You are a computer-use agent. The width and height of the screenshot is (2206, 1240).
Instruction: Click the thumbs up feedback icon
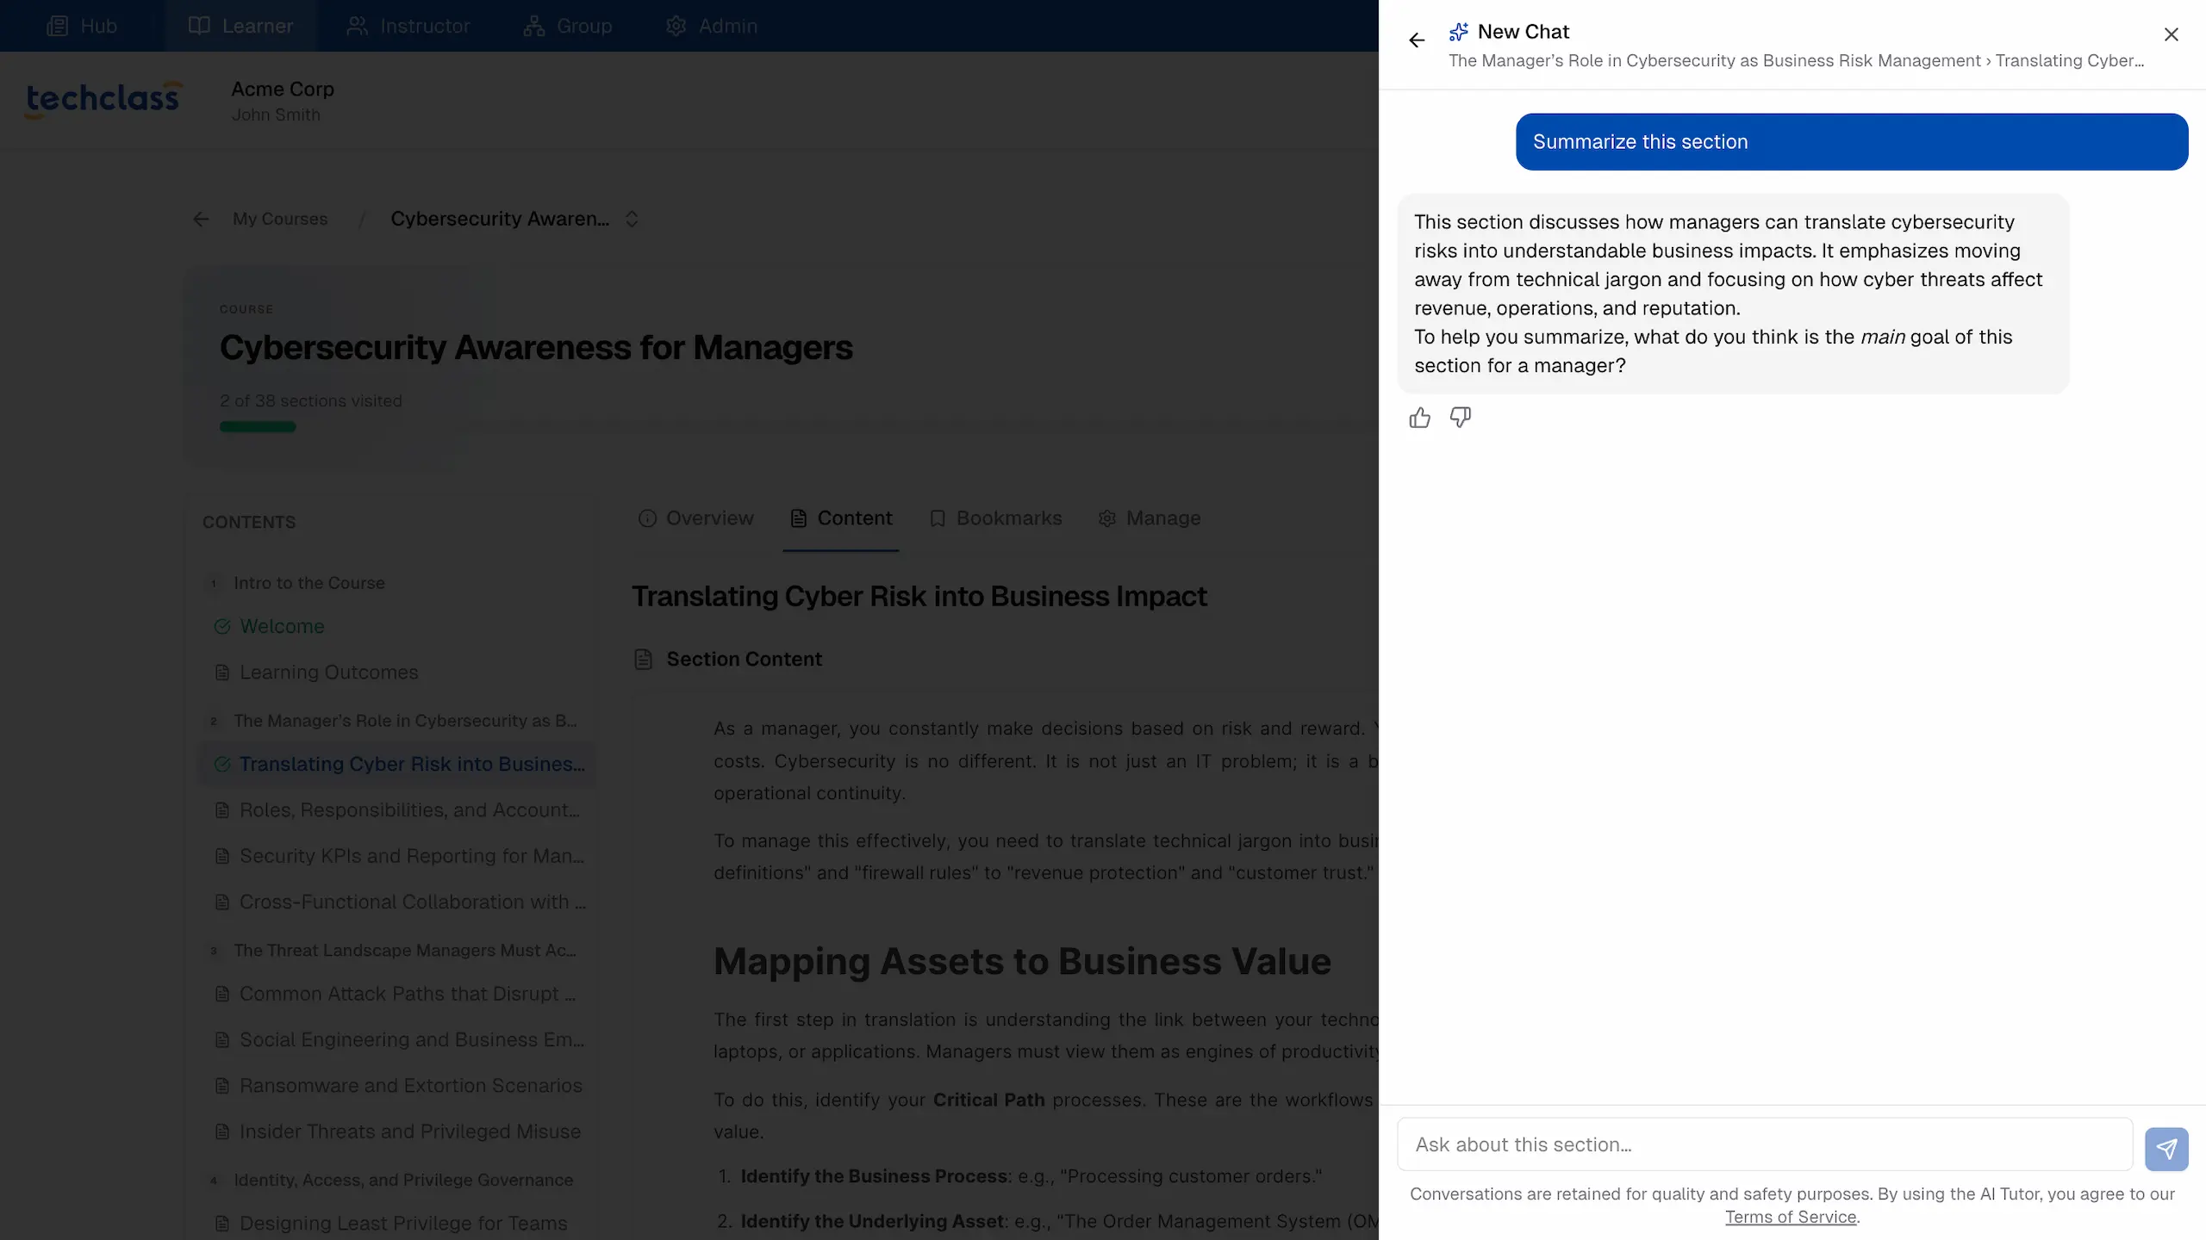pyautogui.click(x=1419, y=418)
